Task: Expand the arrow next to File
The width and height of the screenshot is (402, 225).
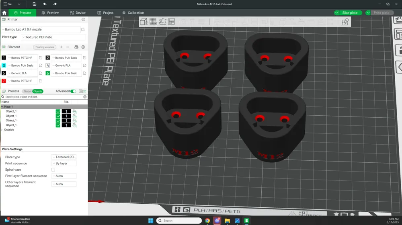Action: [x=19, y=4]
